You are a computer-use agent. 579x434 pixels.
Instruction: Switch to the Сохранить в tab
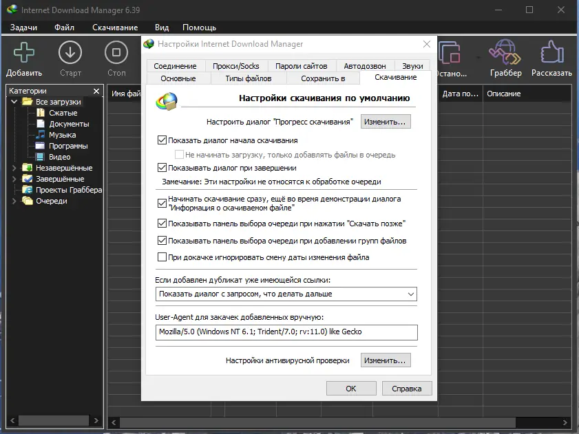click(323, 78)
